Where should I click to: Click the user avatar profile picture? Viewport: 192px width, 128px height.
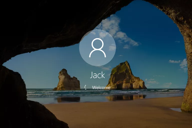97,48
